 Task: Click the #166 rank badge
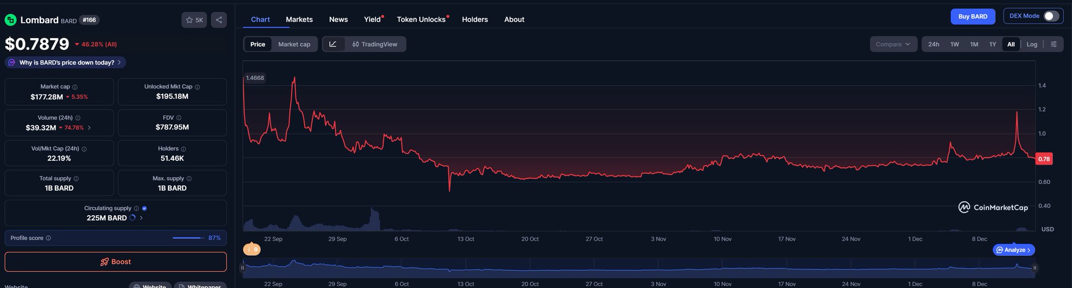[90, 20]
